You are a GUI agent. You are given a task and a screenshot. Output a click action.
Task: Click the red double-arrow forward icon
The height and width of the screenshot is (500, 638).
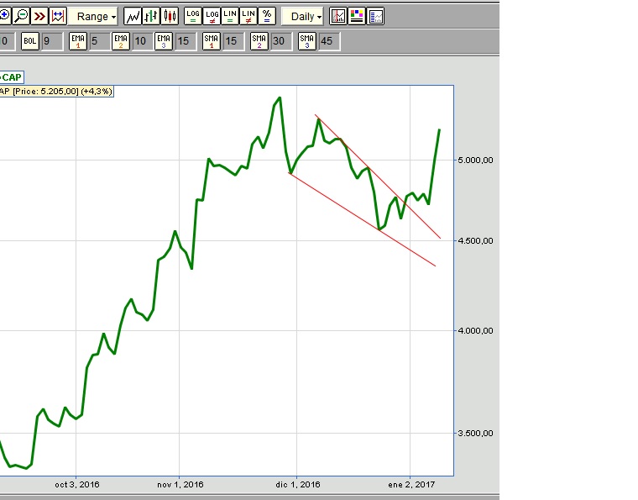pyautogui.click(x=39, y=16)
